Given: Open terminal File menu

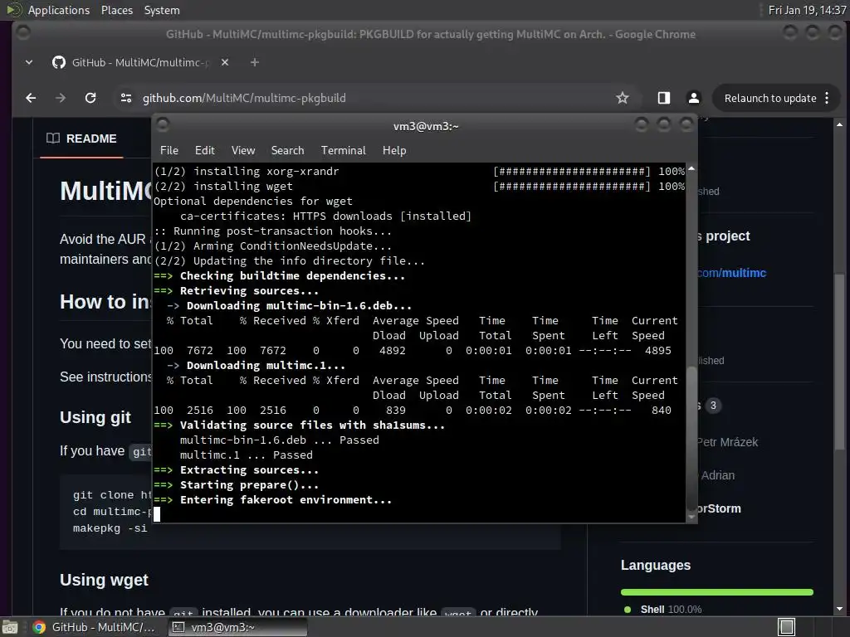Looking at the screenshot, I should pos(169,151).
